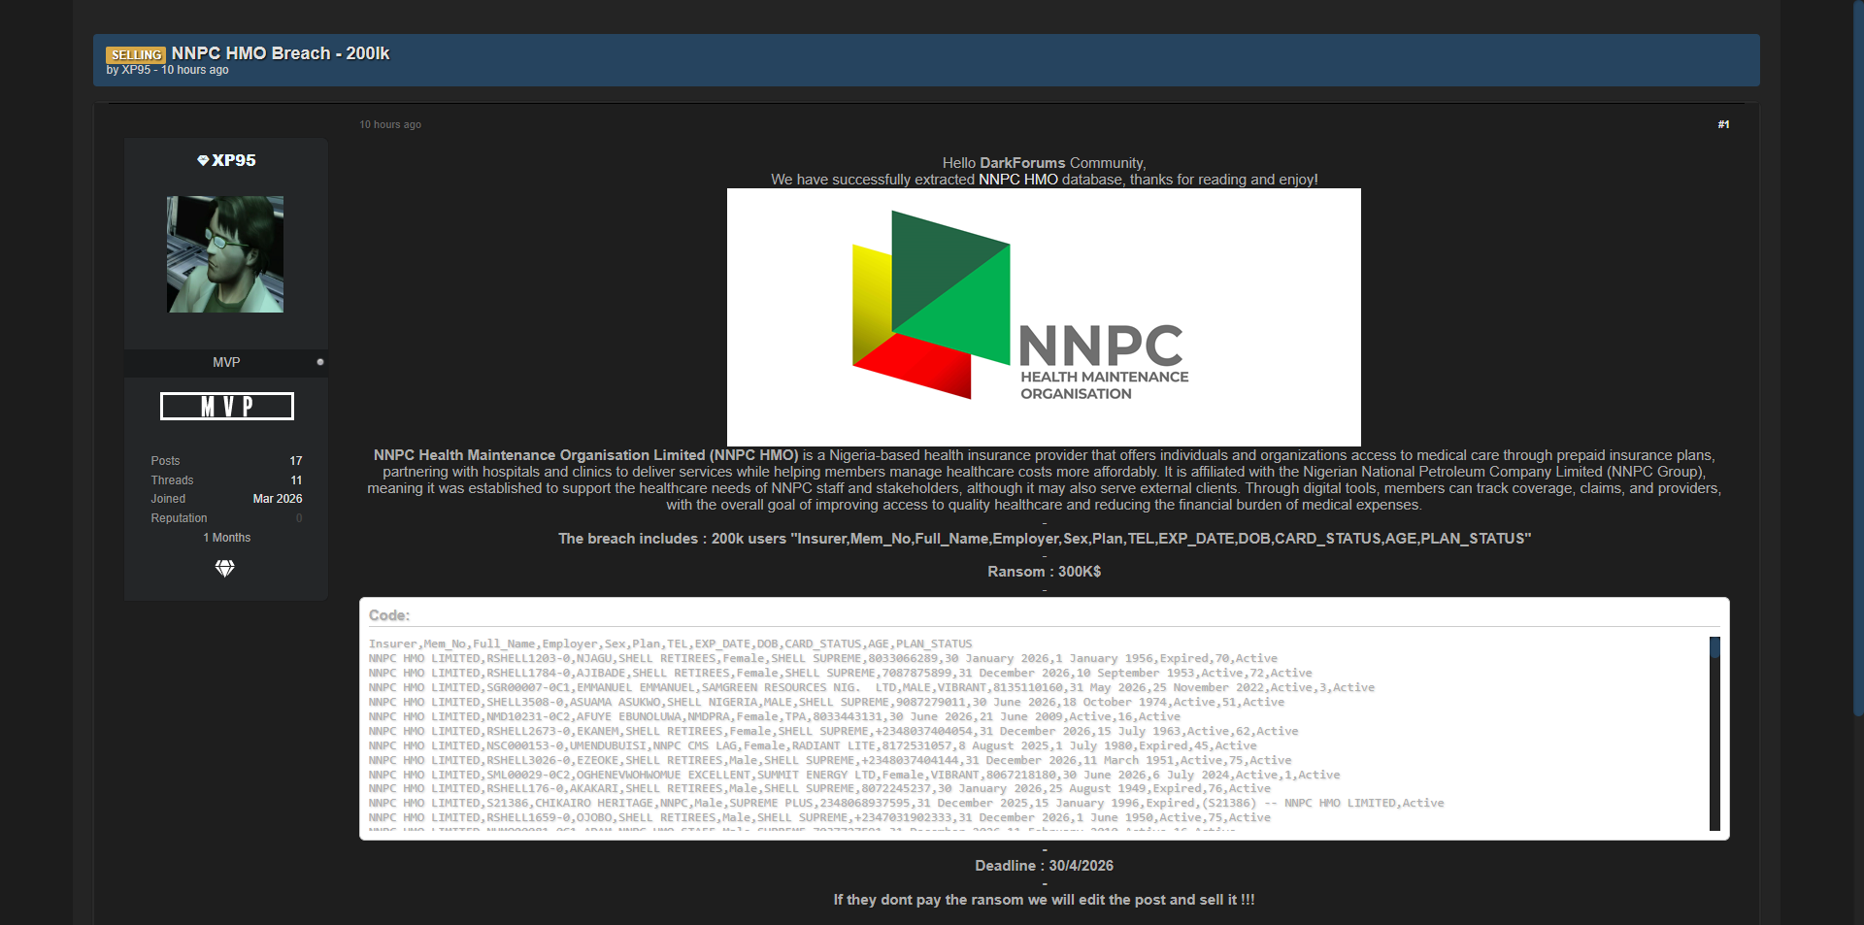This screenshot has width=1864, height=925.
Task: Click the thread title 'NNPC HMO Breach - 200lk'
Action: [281, 53]
